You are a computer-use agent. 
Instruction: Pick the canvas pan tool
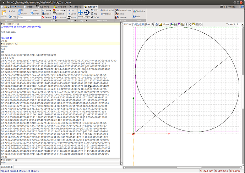coord(157,24)
